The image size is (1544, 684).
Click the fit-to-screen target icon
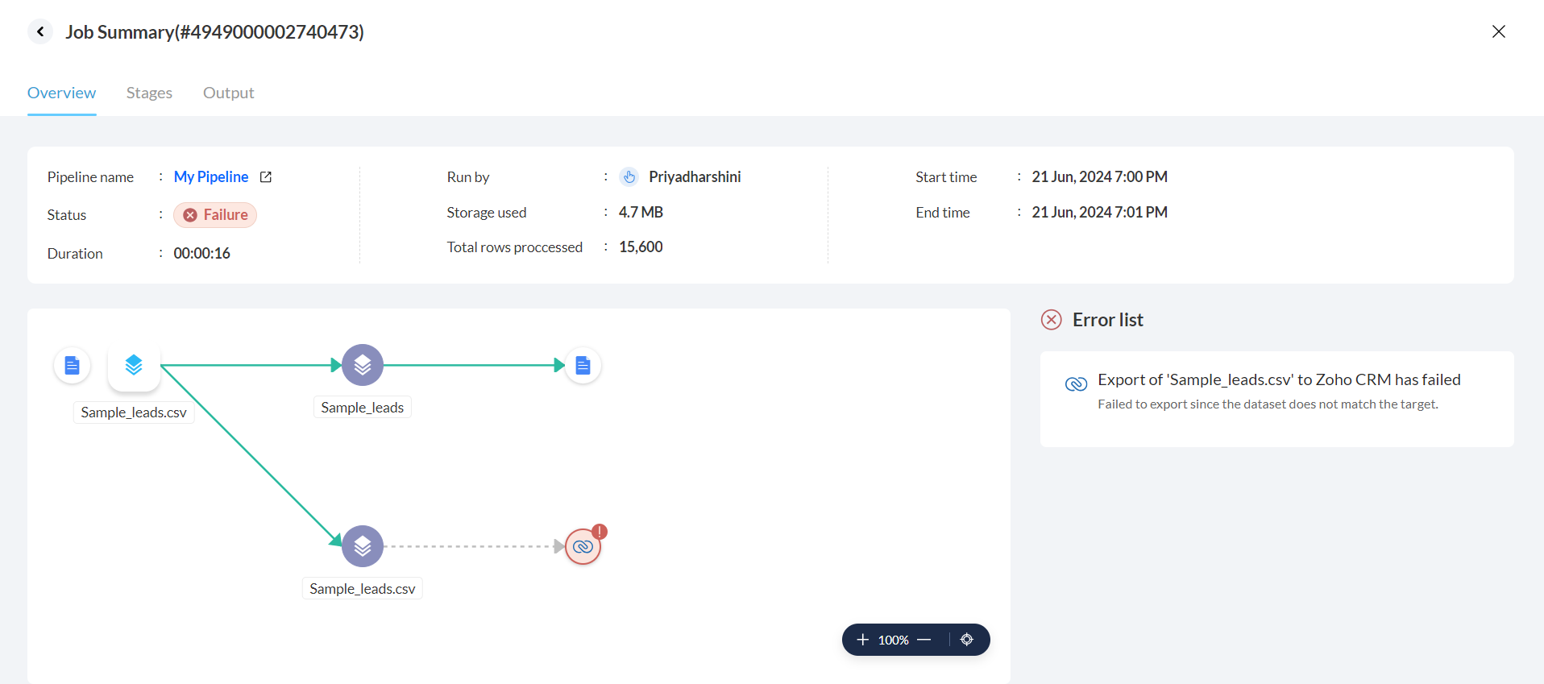[x=967, y=640]
